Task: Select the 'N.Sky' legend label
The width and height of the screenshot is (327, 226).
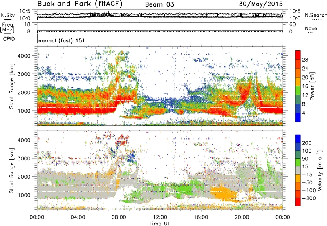Action: click(x=8, y=15)
